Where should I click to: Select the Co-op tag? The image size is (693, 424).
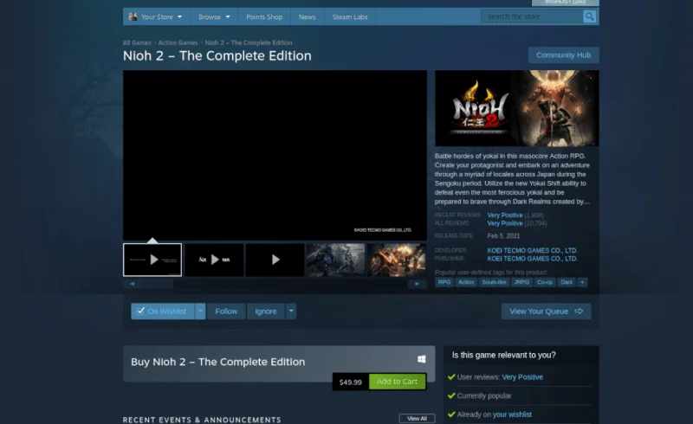pos(545,282)
